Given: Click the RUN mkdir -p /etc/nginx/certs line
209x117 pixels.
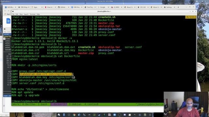Looking at the screenshot, I should pos(34,65).
